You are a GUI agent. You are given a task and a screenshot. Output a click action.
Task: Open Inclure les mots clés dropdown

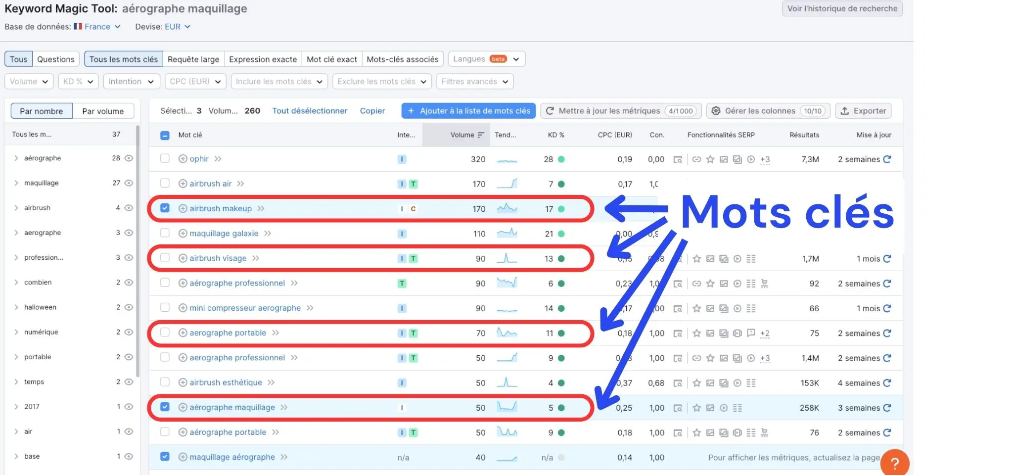(279, 82)
